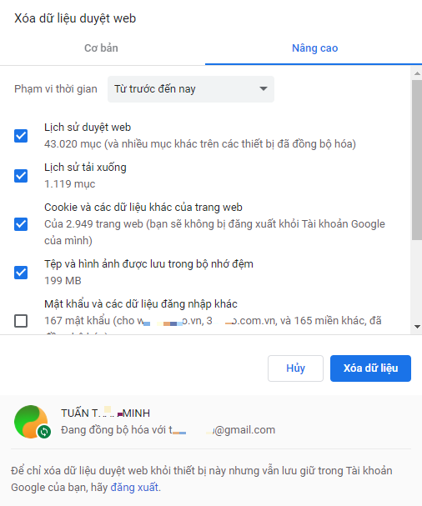Uncheck Lịch sử duyệt web checkbox
422x506 pixels.
21,136
